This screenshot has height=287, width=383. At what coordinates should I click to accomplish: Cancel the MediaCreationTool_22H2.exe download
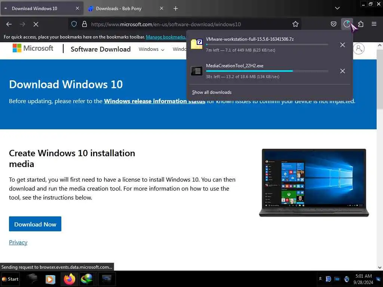[343, 71]
